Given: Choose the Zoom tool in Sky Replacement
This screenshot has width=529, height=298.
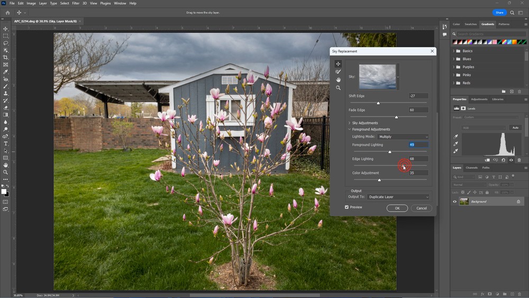Looking at the screenshot, I should 338,88.
